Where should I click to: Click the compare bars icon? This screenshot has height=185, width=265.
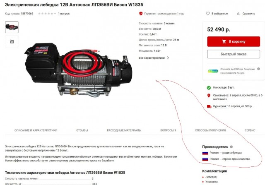238,14
